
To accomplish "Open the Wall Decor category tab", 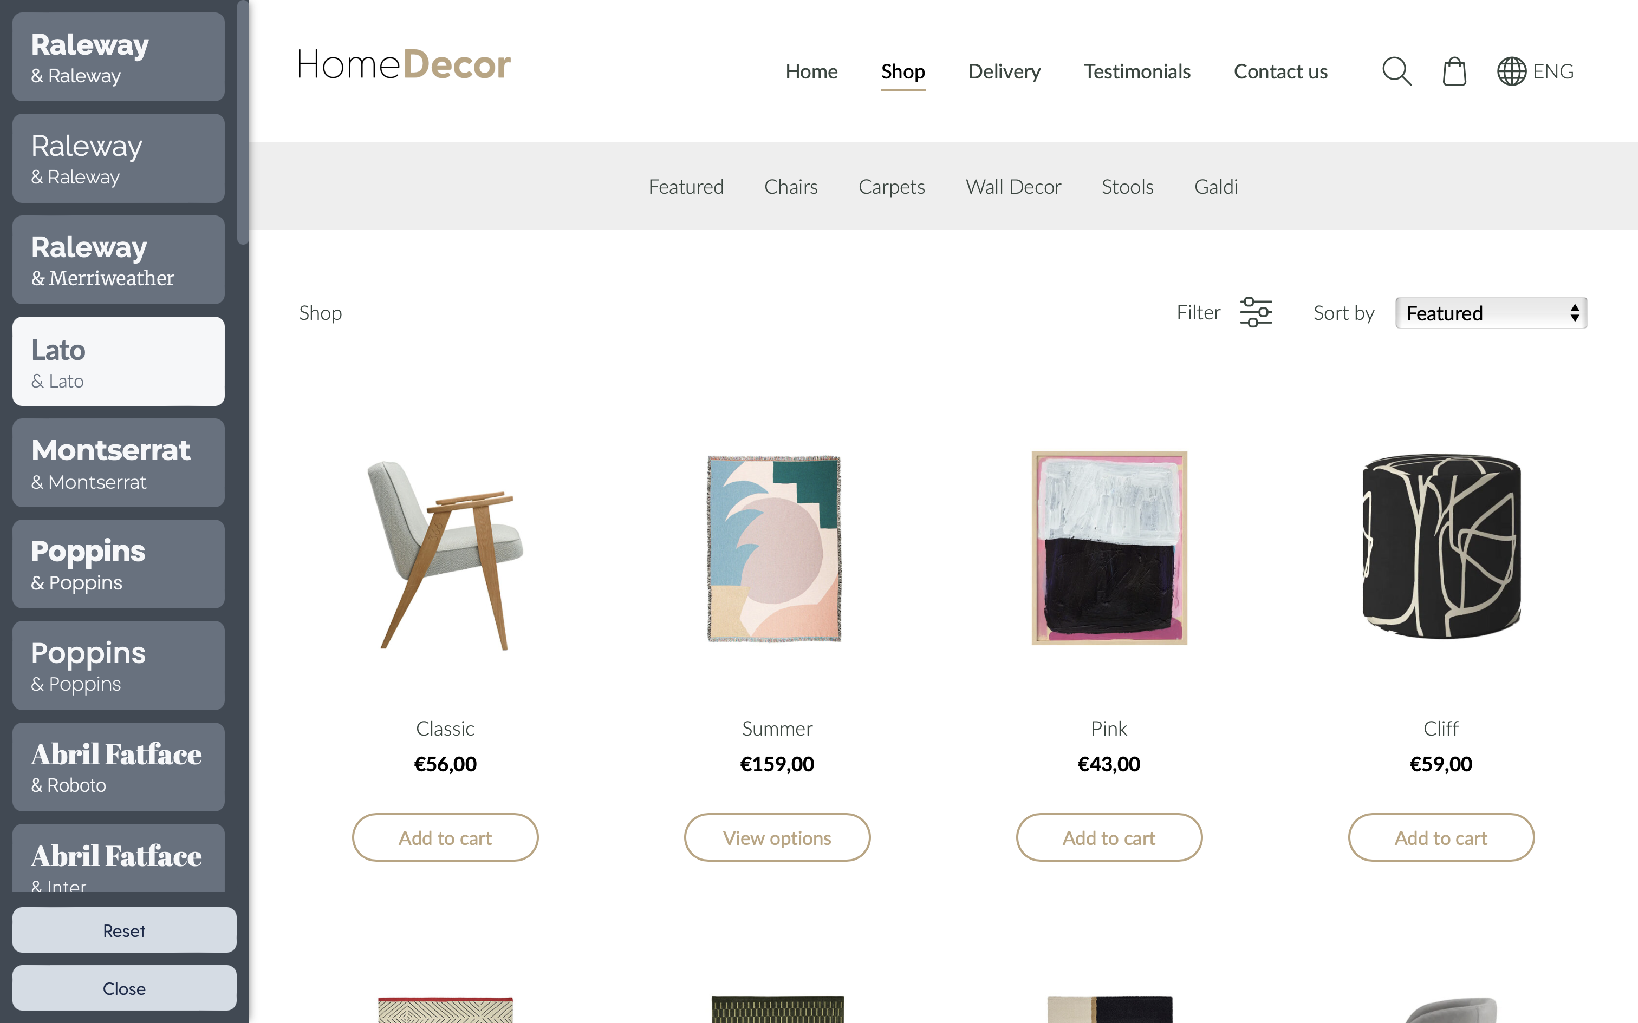I will (1013, 187).
